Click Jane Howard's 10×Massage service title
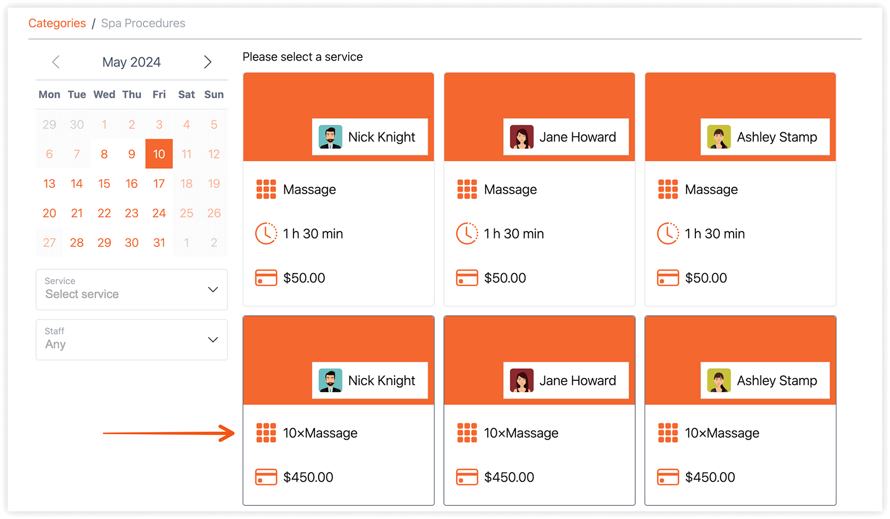Image resolution: width=890 pixels, height=519 pixels. [x=521, y=433]
